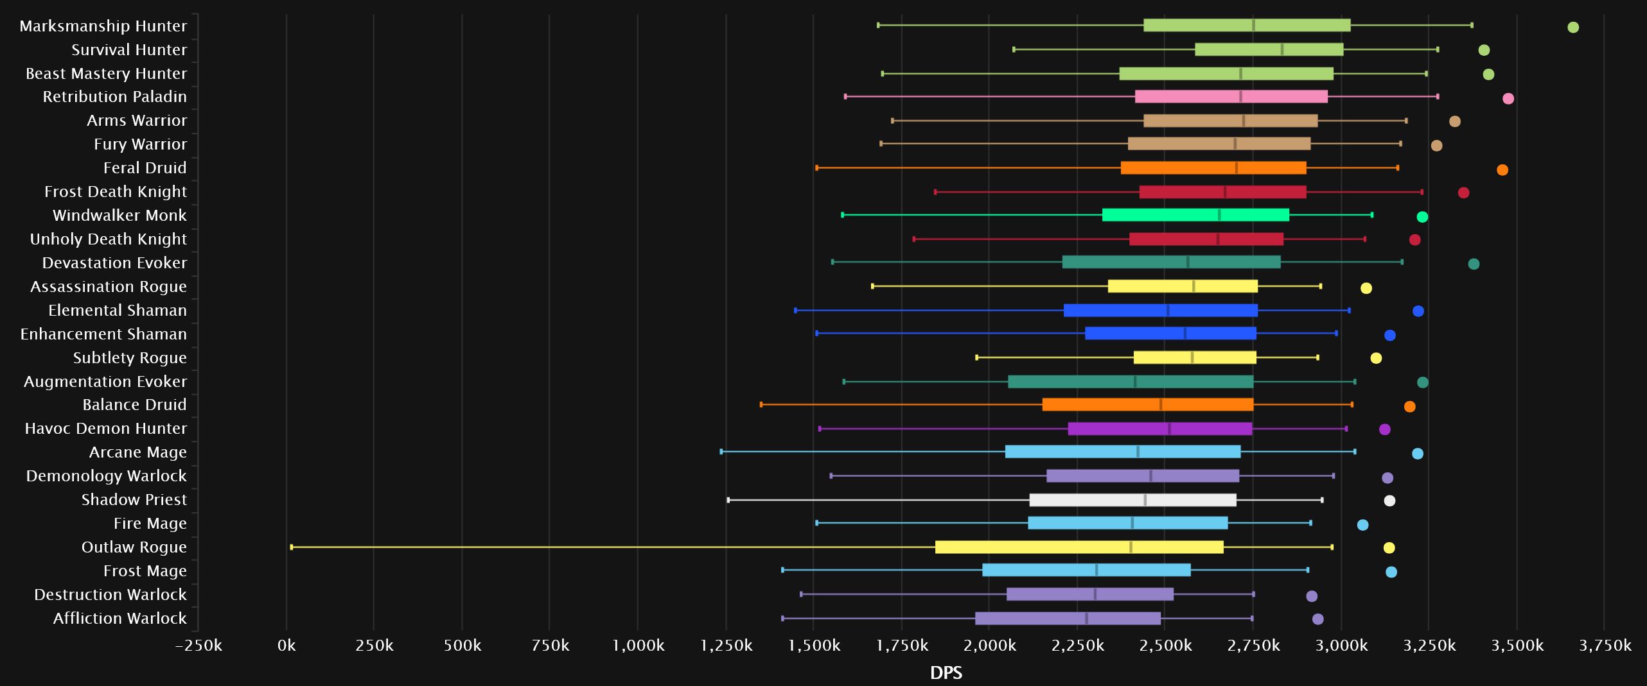The height and width of the screenshot is (686, 1647).
Task: Click the 0k axis tick label
Action: point(286,646)
